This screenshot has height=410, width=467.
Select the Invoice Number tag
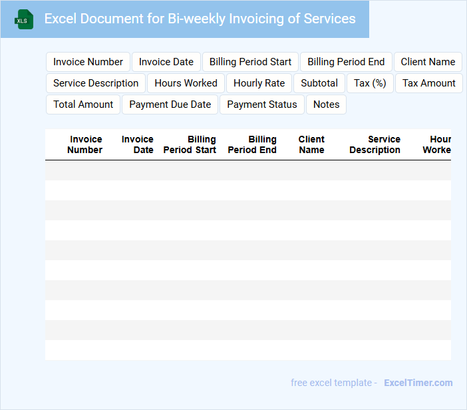[x=88, y=62]
